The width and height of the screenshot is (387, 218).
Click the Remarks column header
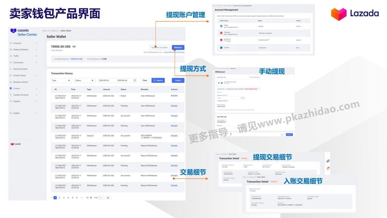point(144,89)
